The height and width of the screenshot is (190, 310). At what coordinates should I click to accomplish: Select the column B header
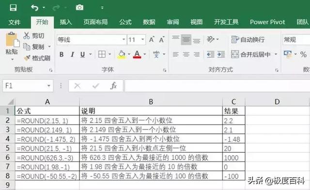coord(151,101)
